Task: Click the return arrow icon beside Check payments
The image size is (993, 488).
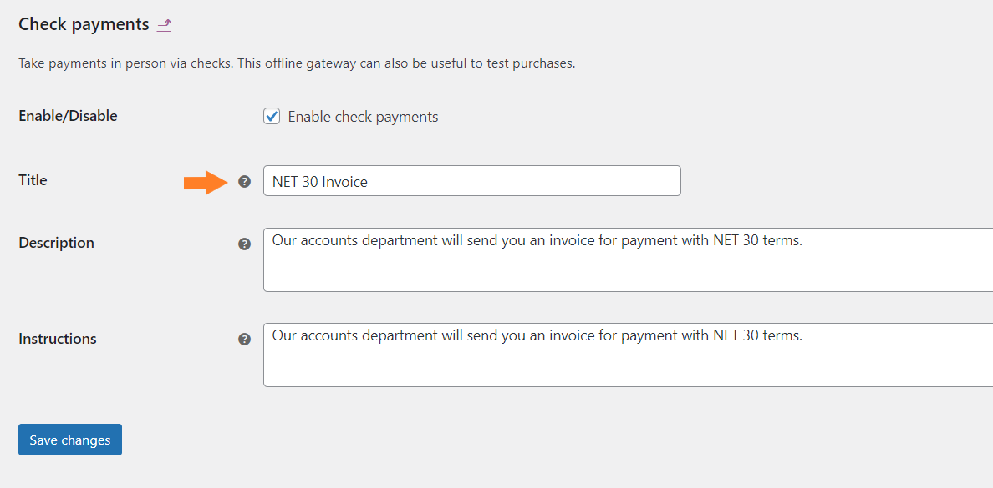Action: pyautogui.click(x=164, y=25)
